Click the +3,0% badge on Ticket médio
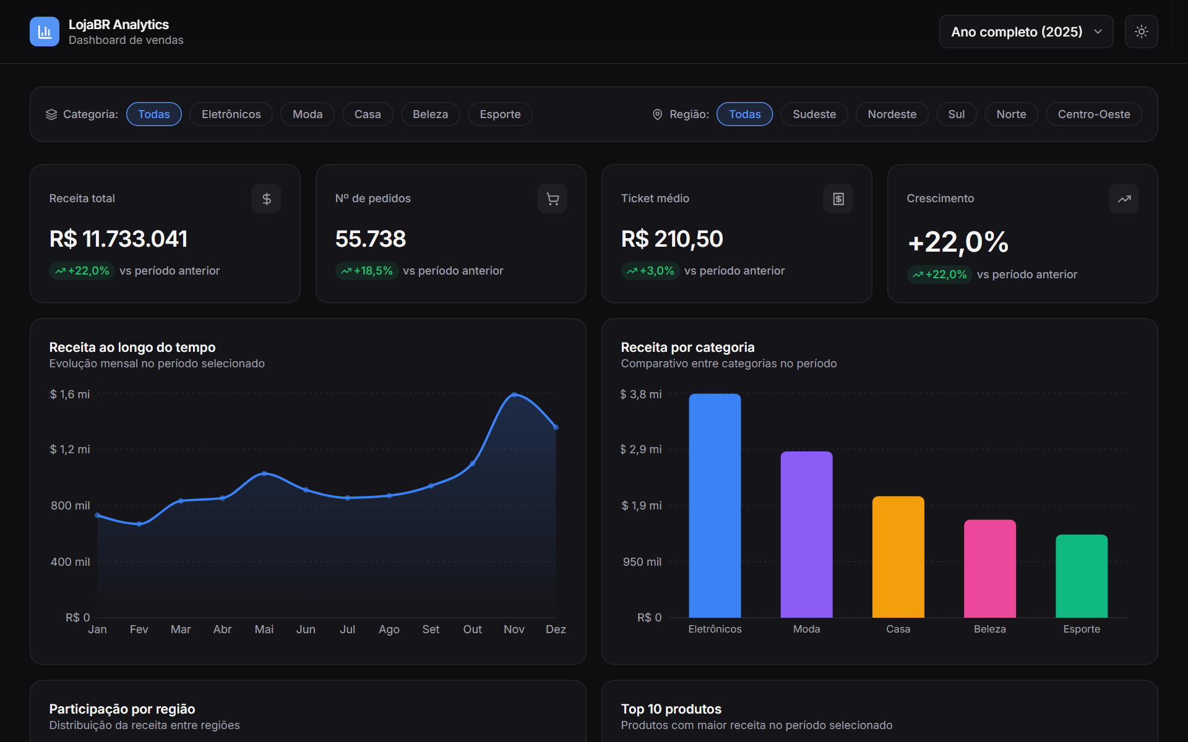This screenshot has width=1188, height=742. point(650,271)
